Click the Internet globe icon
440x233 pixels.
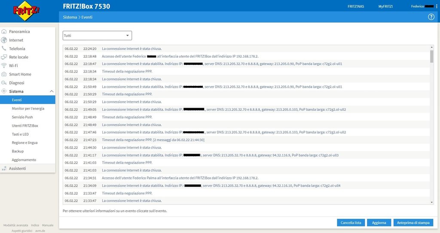coord(4,40)
